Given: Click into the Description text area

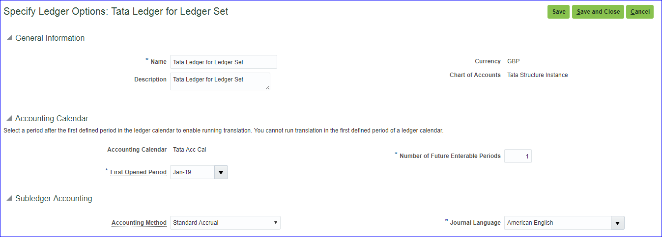Looking at the screenshot, I should tap(220, 81).
